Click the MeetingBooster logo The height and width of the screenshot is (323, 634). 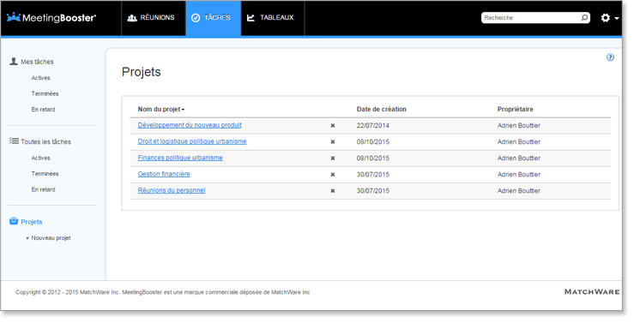tap(51, 18)
